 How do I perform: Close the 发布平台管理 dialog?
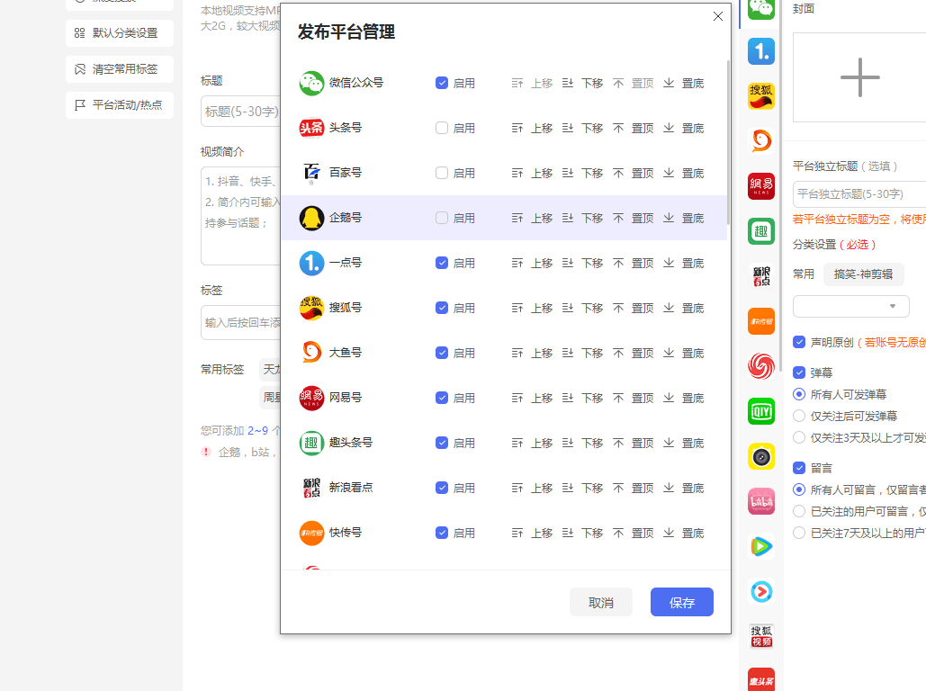point(717,16)
